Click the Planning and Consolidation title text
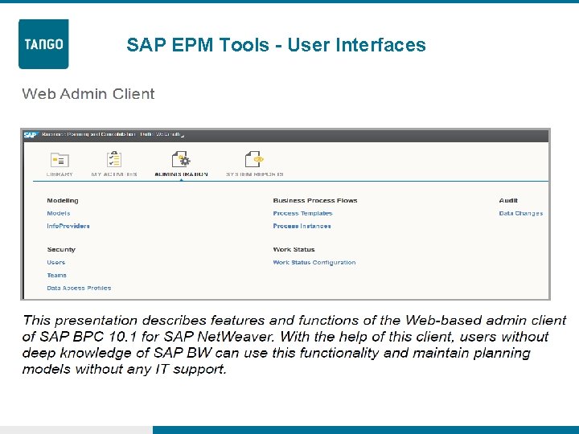 point(112,134)
